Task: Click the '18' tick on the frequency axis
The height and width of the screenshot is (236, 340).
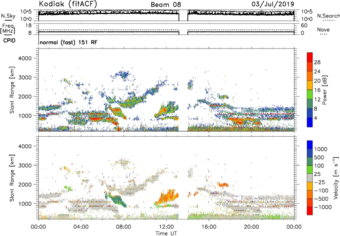Action: (x=28, y=26)
